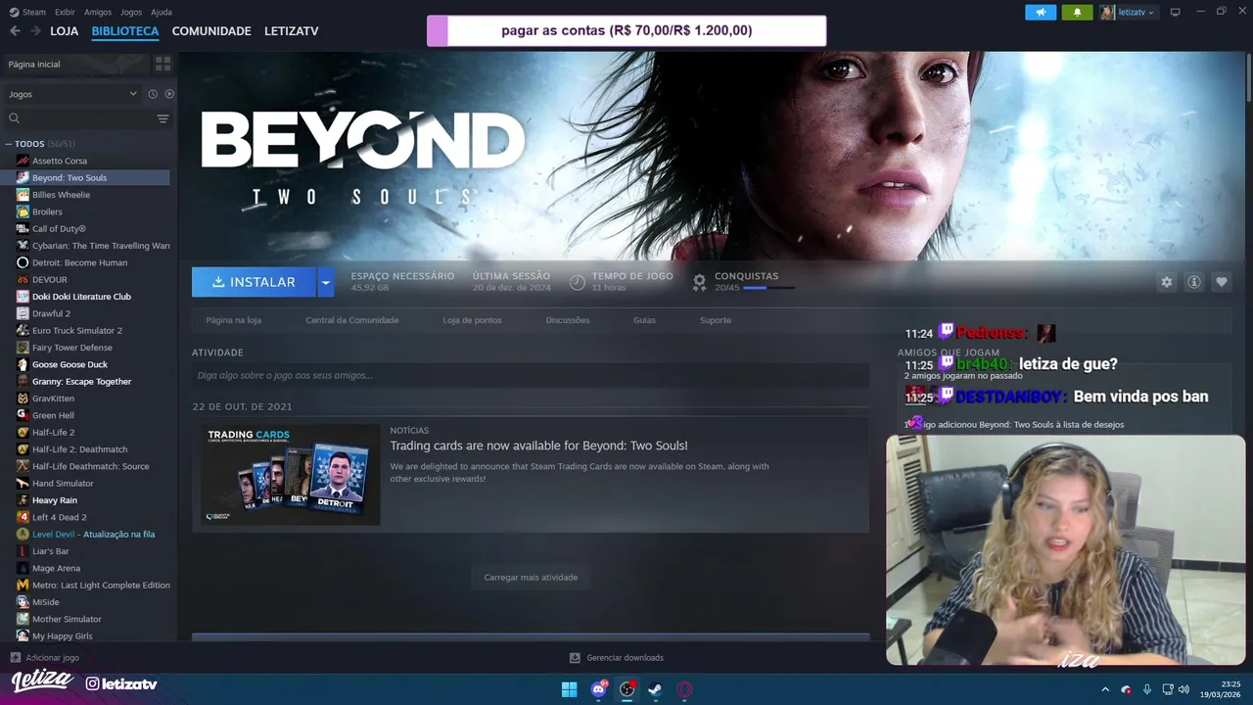Open Loja de pontos link
Viewport: 1253px width, 705px height.
point(472,320)
